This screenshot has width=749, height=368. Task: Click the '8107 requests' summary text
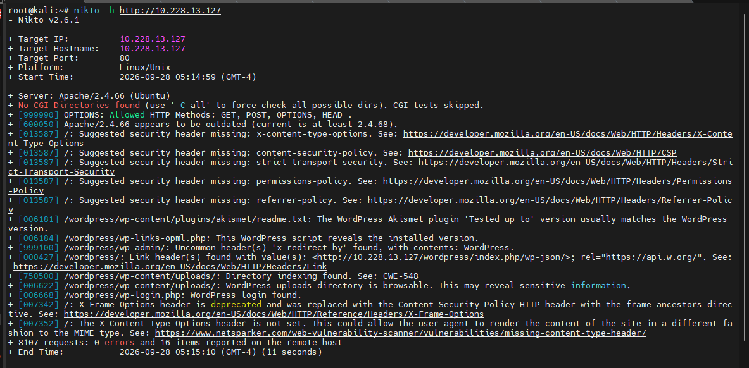click(x=53, y=343)
